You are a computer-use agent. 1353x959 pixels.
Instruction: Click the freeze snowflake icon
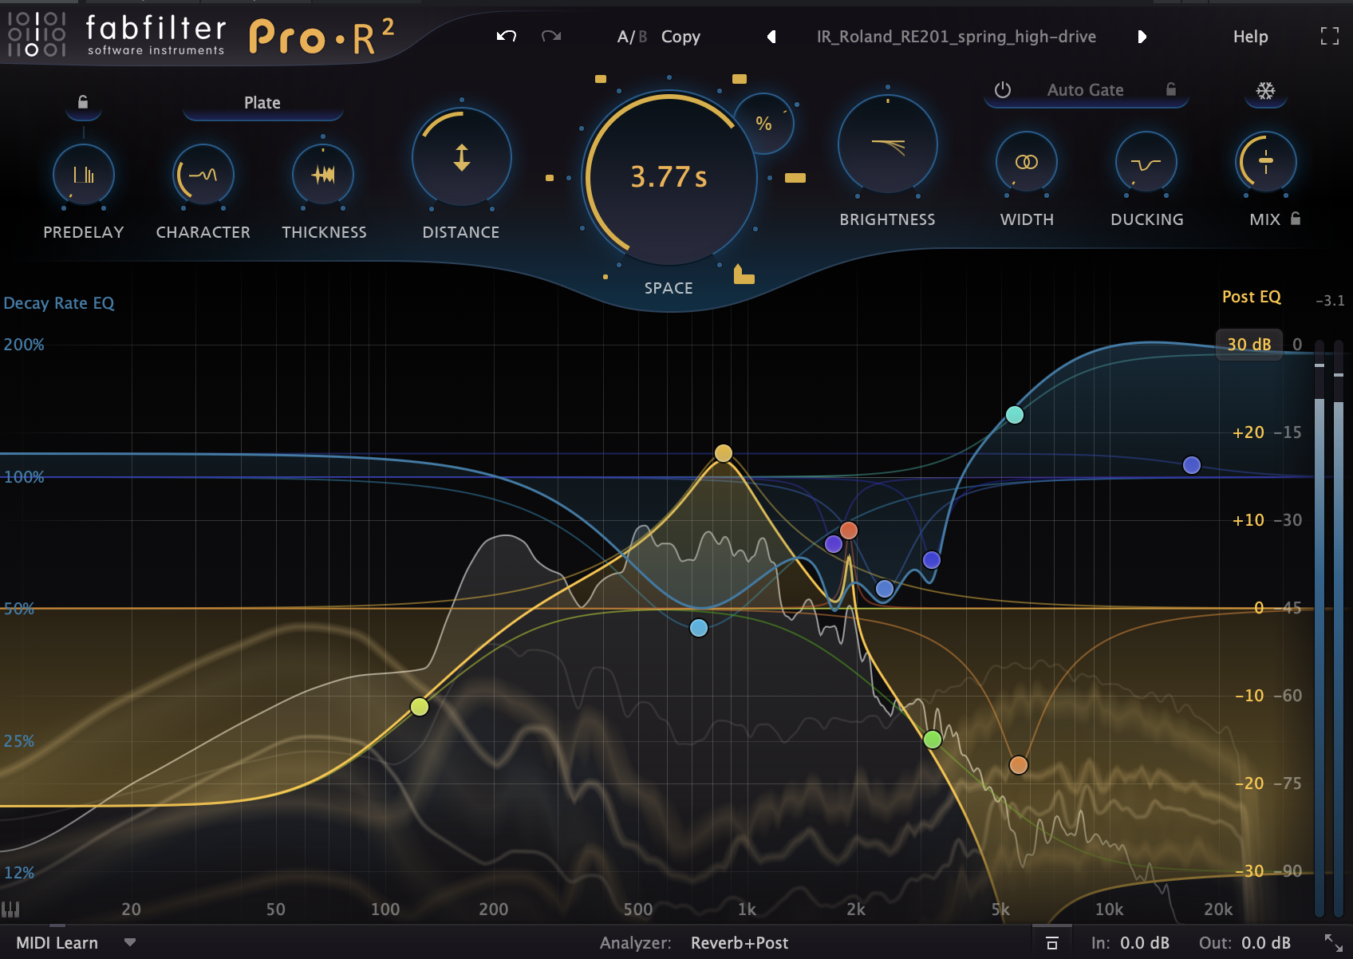point(1265,91)
